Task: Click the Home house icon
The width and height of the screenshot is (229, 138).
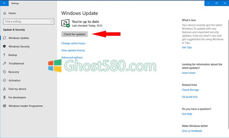Action: pos(5,13)
